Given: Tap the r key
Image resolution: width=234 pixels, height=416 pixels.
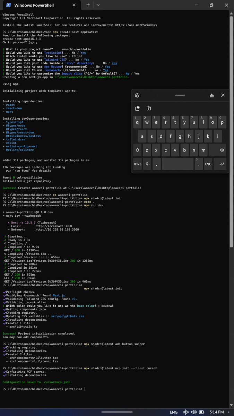Looking at the screenshot, I should pos(166,122).
